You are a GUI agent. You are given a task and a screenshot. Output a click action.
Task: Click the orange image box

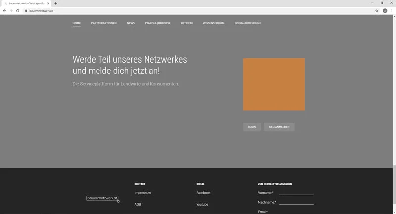[x=274, y=84]
